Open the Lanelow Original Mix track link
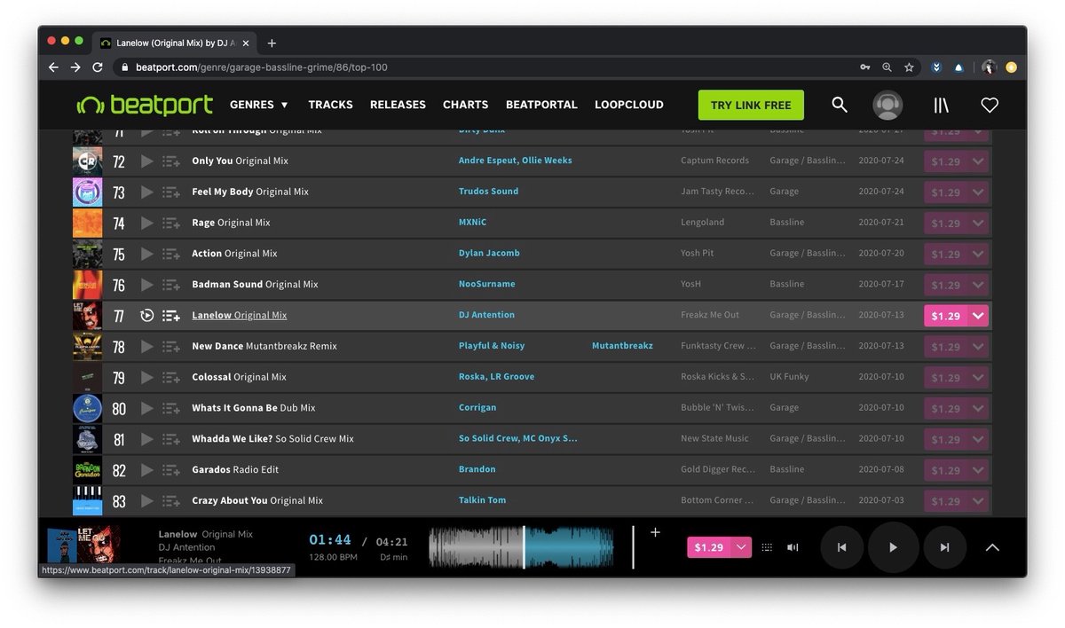 (240, 315)
